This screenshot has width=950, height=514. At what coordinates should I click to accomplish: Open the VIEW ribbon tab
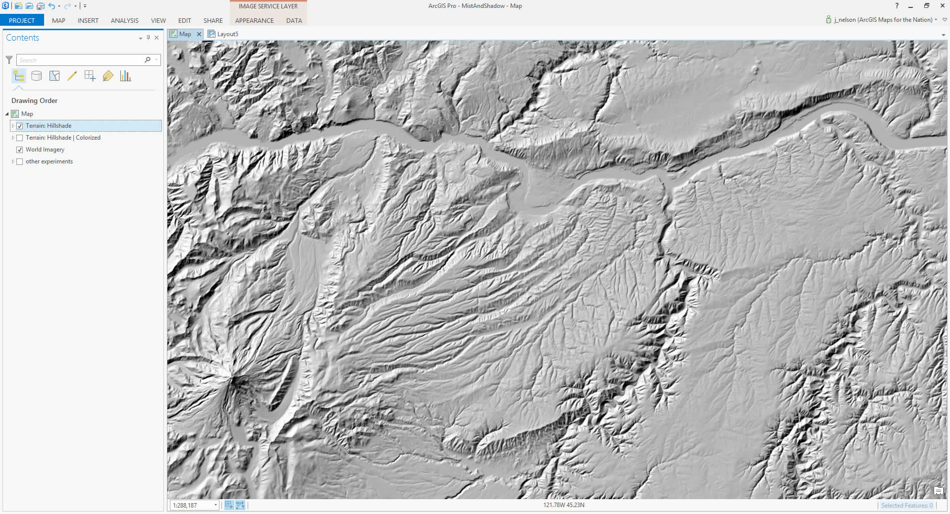coord(158,20)
